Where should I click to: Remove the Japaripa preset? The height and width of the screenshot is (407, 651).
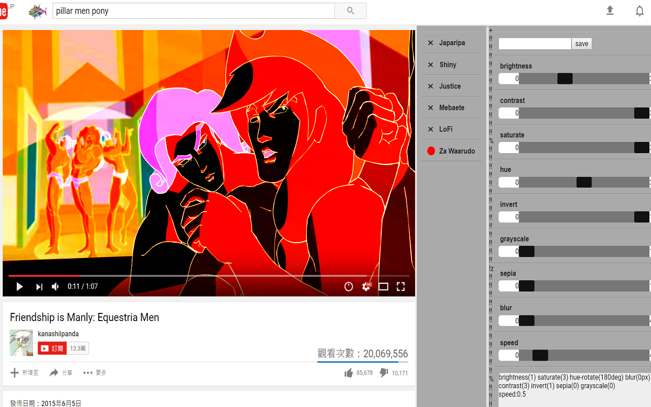click(430, 43)
